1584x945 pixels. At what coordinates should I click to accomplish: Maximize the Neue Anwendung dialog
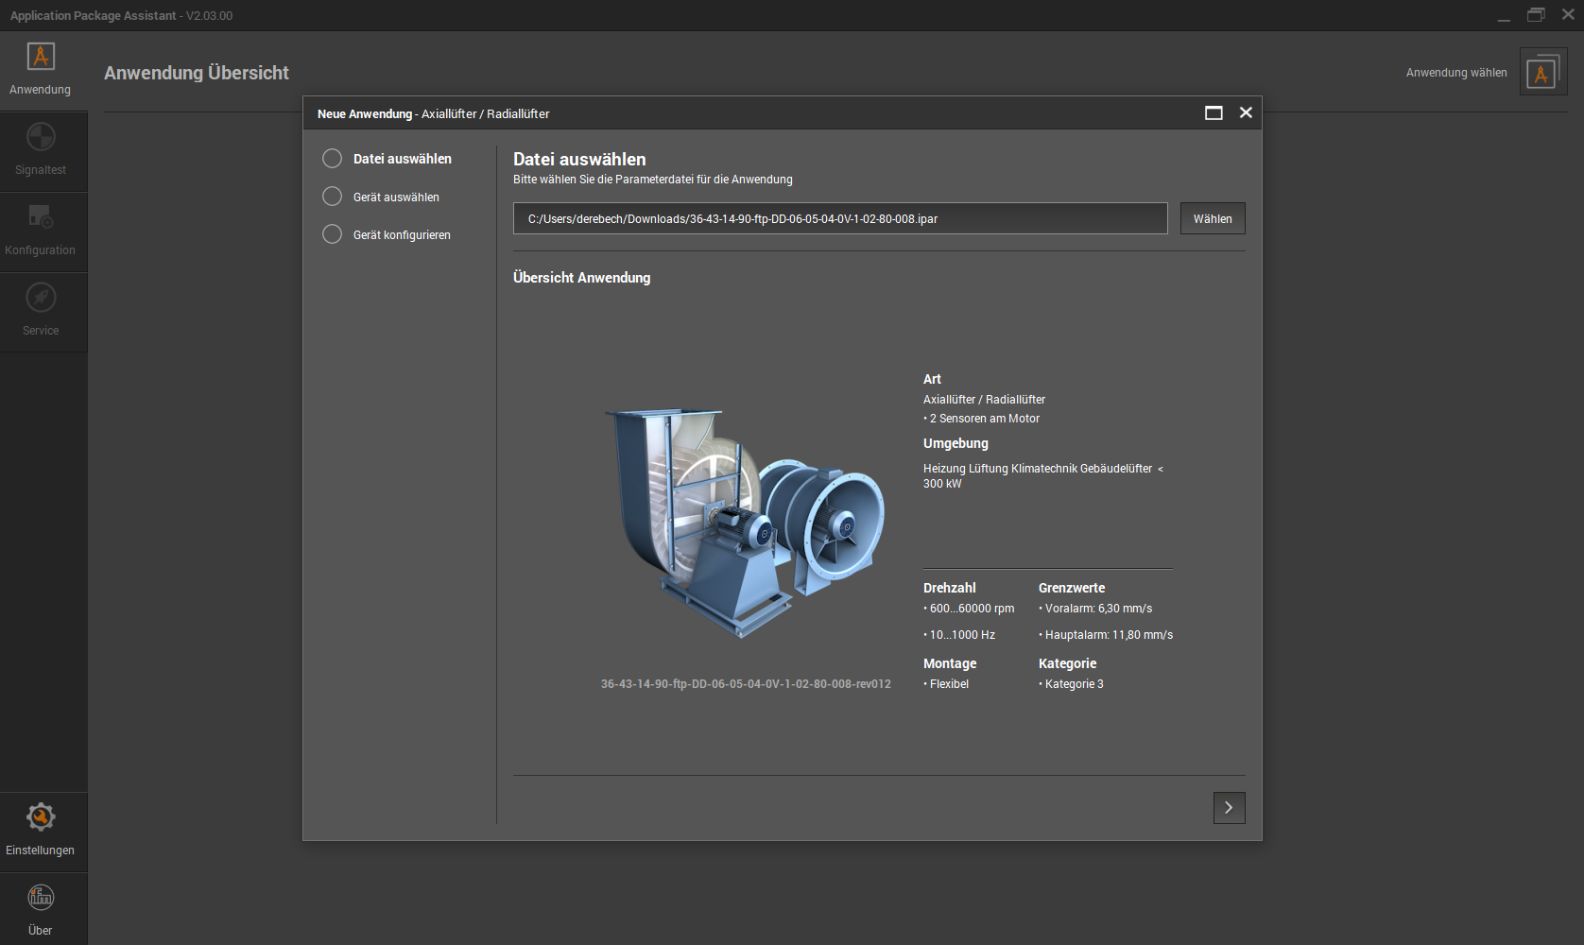1214,113
